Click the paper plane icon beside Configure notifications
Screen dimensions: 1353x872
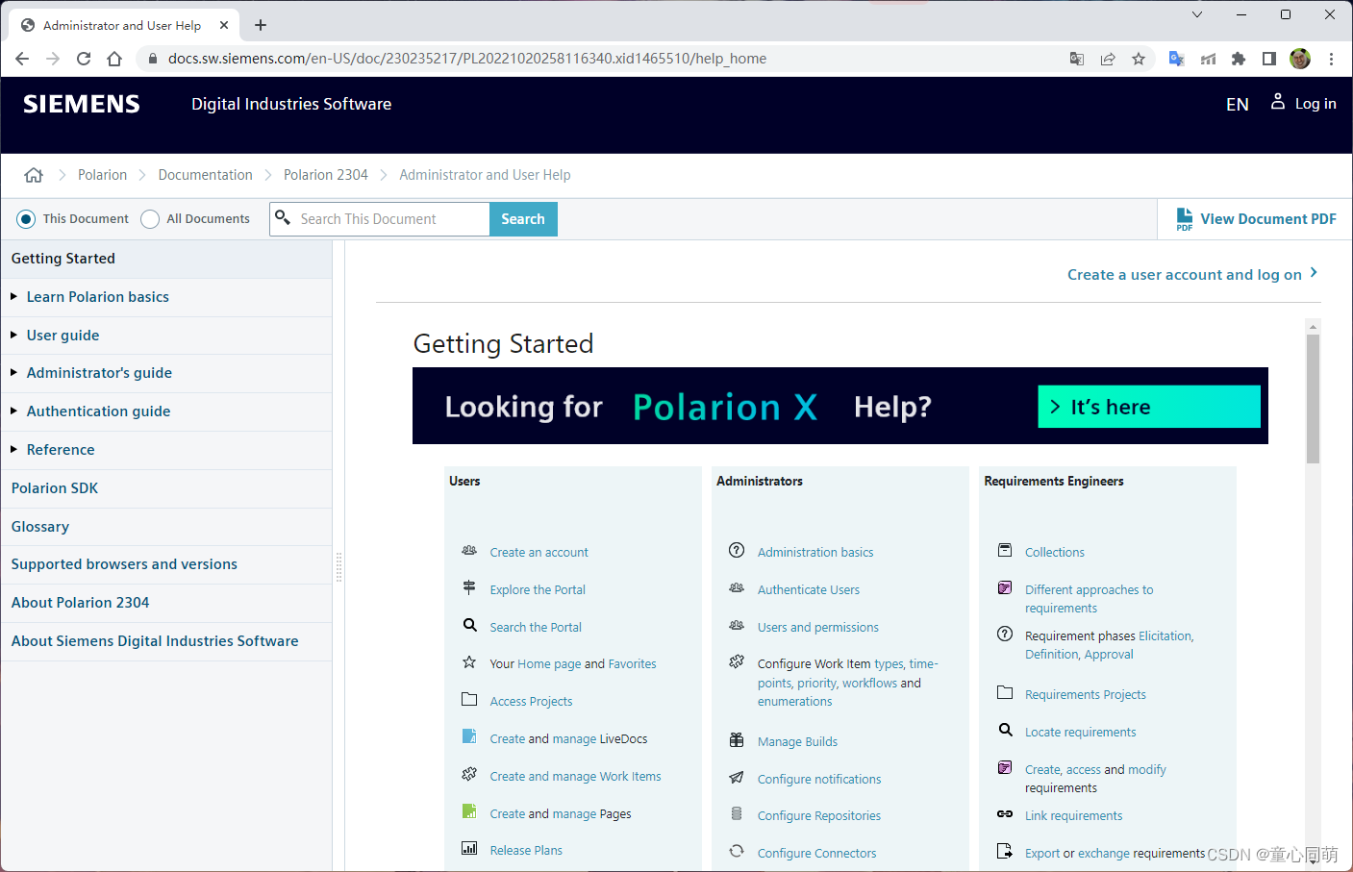pos(737,777)
